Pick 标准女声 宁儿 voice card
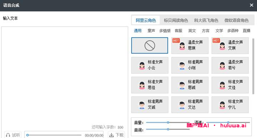The height and width of the screenshot is (138, 257). (230, 105)
